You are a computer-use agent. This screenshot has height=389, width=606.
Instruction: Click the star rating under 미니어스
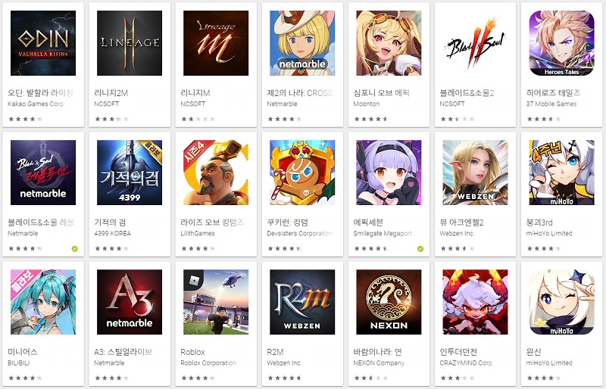[25, 378]
